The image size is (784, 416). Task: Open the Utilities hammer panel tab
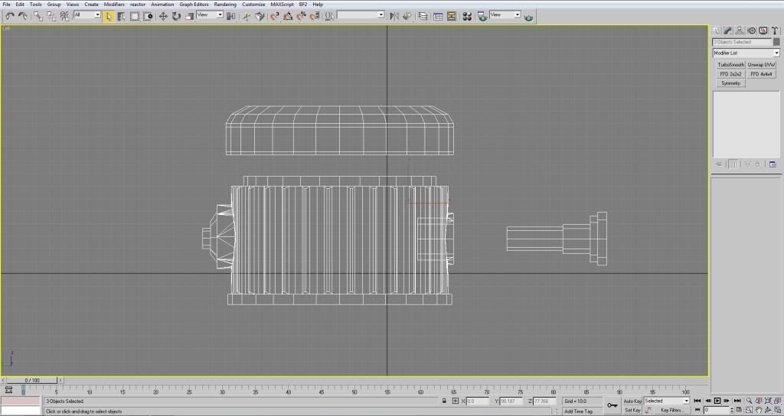point(773,31)
